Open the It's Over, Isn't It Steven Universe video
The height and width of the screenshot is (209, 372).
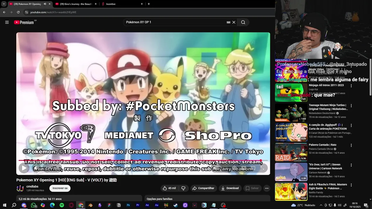click(x=325, y=166)
